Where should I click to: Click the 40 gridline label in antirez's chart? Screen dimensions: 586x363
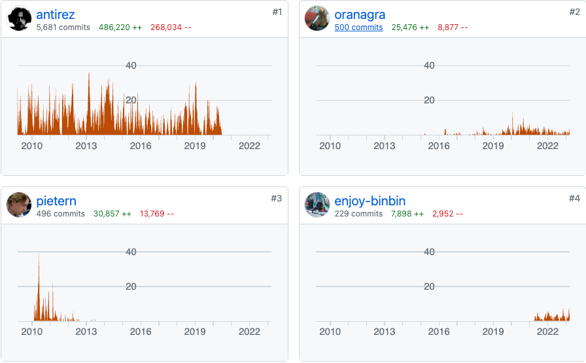click(x=131, y=65)
